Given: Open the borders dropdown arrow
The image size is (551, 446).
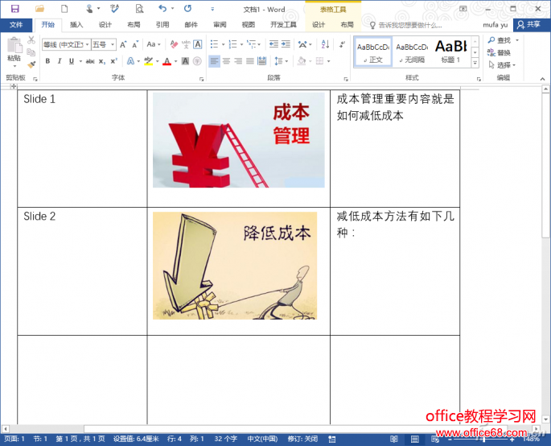Looking at the screenshot, I should point(328,61).
